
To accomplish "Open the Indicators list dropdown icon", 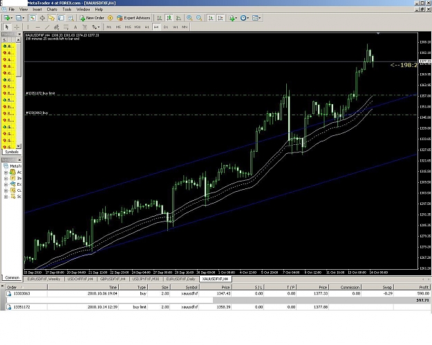I will point(232,18).
